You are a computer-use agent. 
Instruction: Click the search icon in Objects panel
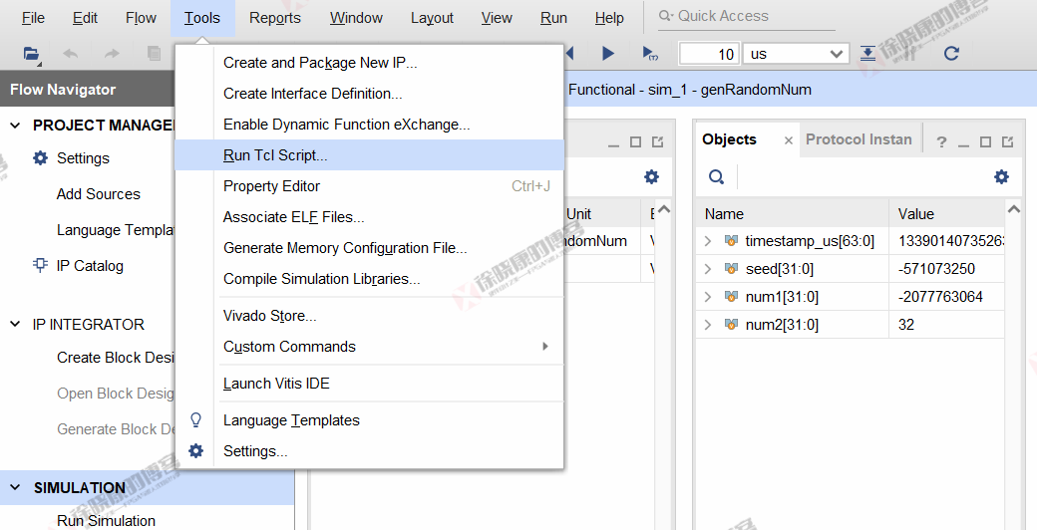(x=716, y=176)
